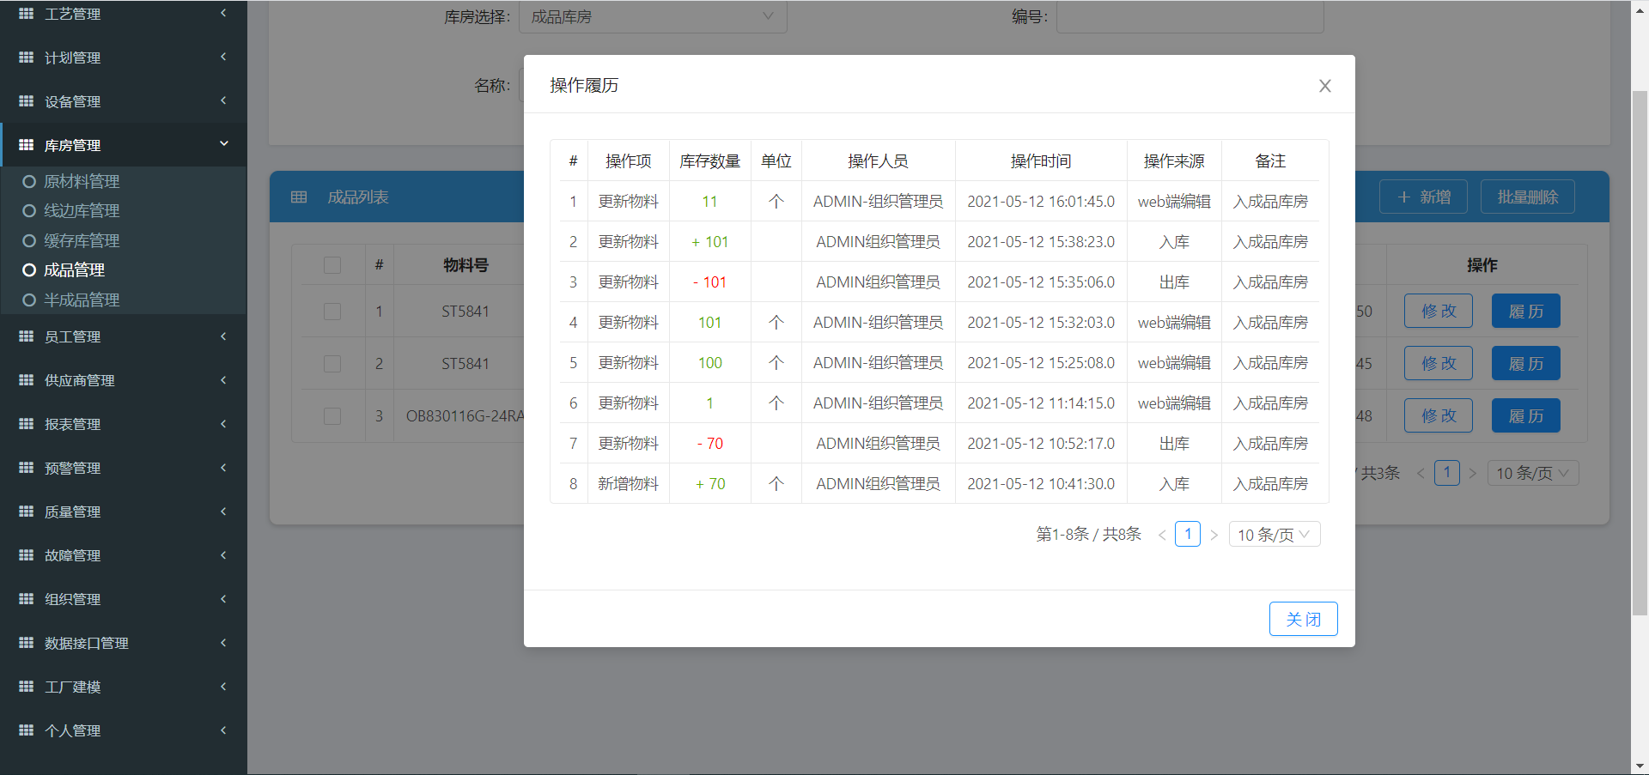Click the grid icon beside 库房管理
The width and height of the screenshot is (1649, 775).
[x=26, y=145]
